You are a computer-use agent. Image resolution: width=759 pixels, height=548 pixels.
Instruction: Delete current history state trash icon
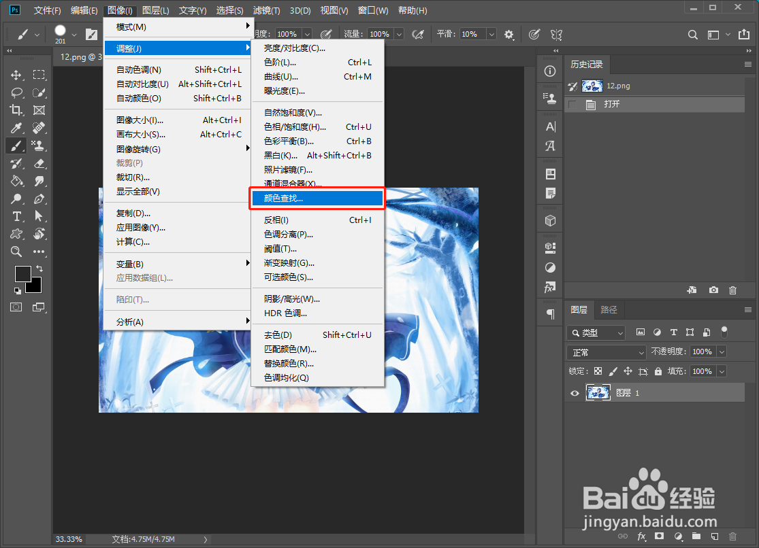[733, 290]
